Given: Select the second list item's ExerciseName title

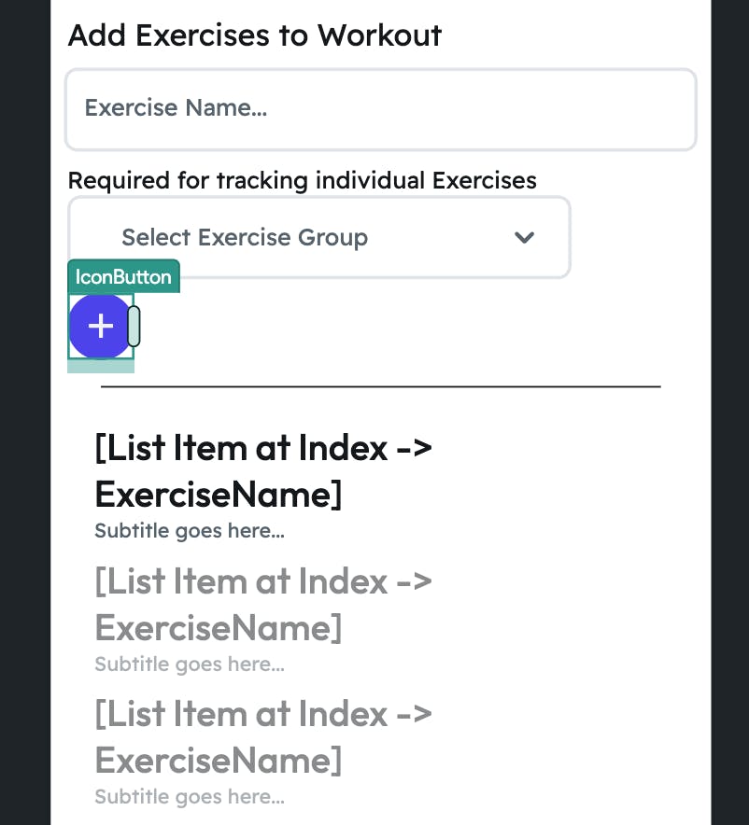Looking at the screenshot, I should pos(263,604).
